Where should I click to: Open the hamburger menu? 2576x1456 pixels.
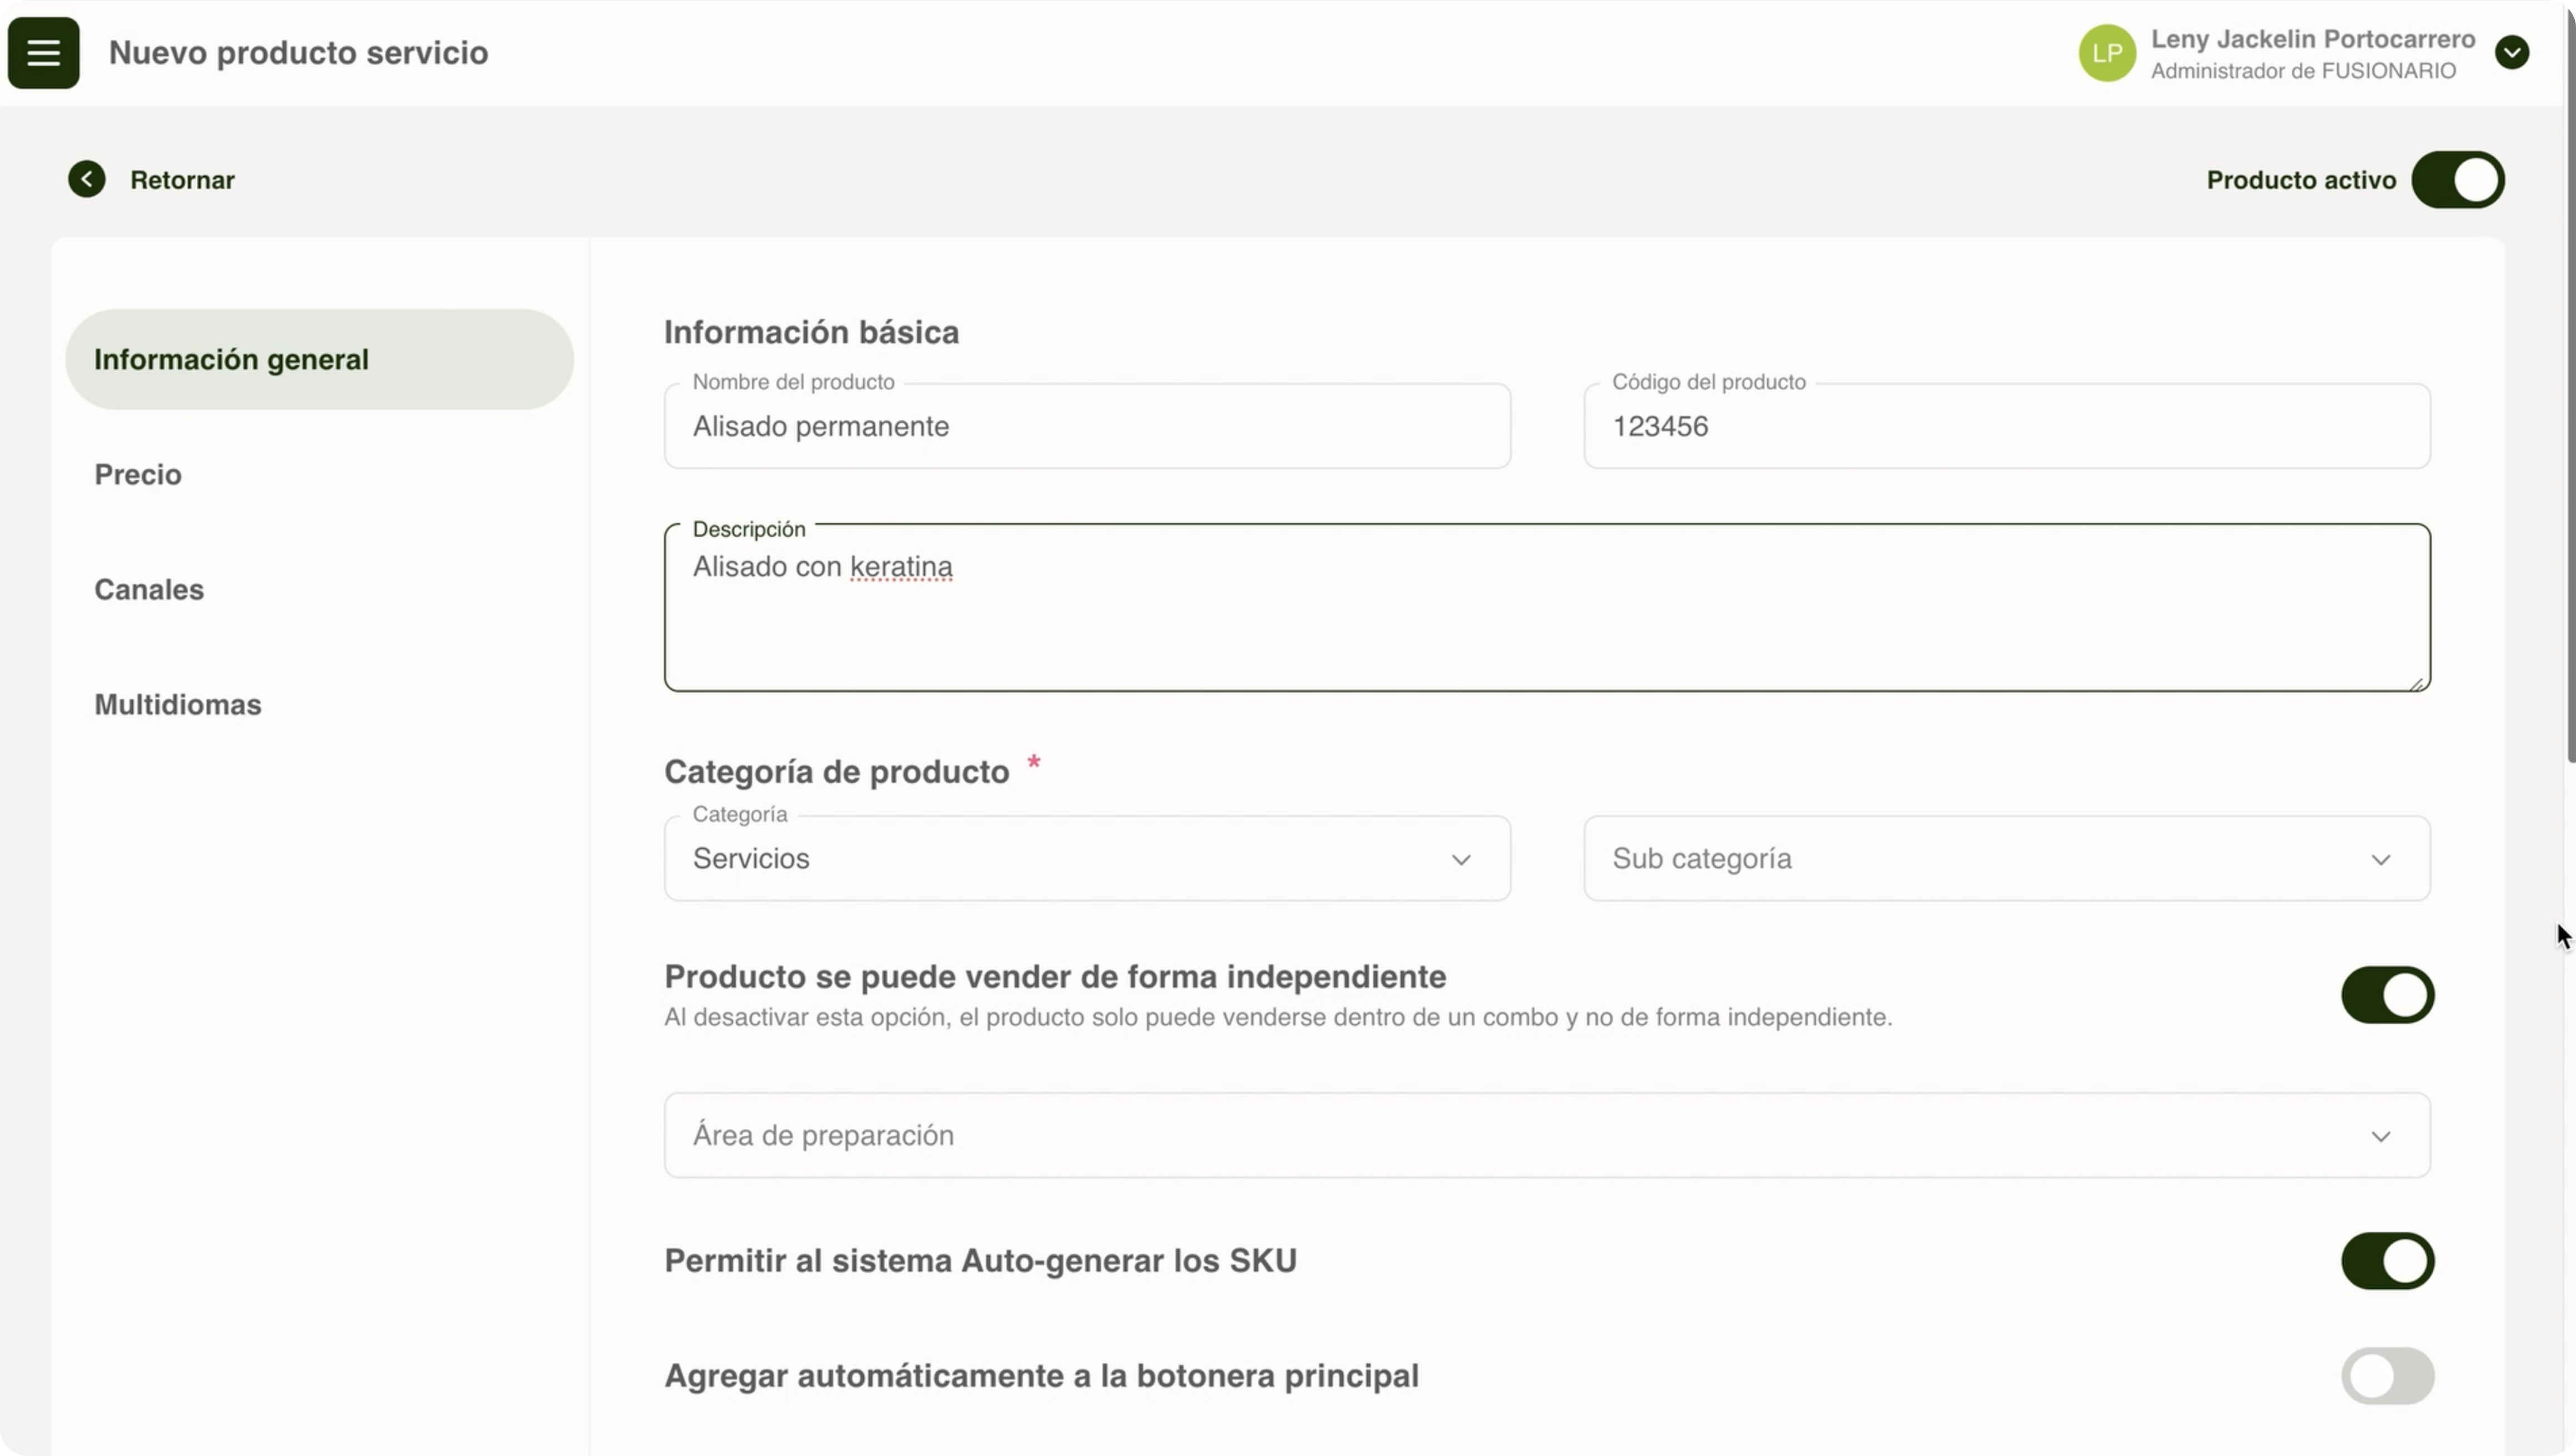43,53
